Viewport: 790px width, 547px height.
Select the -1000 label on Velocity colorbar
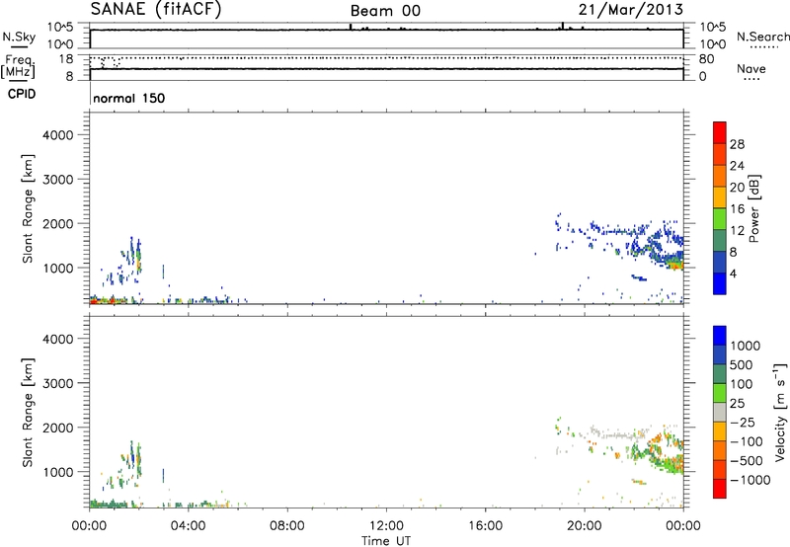[750, 480]
